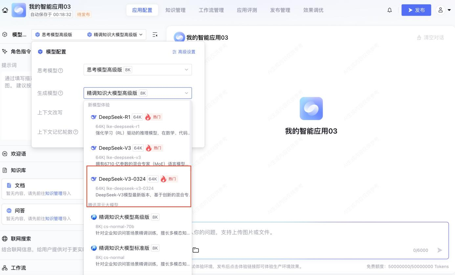Click 清空对话 to clear conversation
The height and width of the screenshot is (275, 455).
pyautogui.click(x=430, y=37)
